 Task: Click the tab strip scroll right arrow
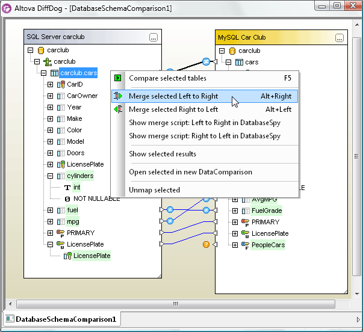pos(358,320)
